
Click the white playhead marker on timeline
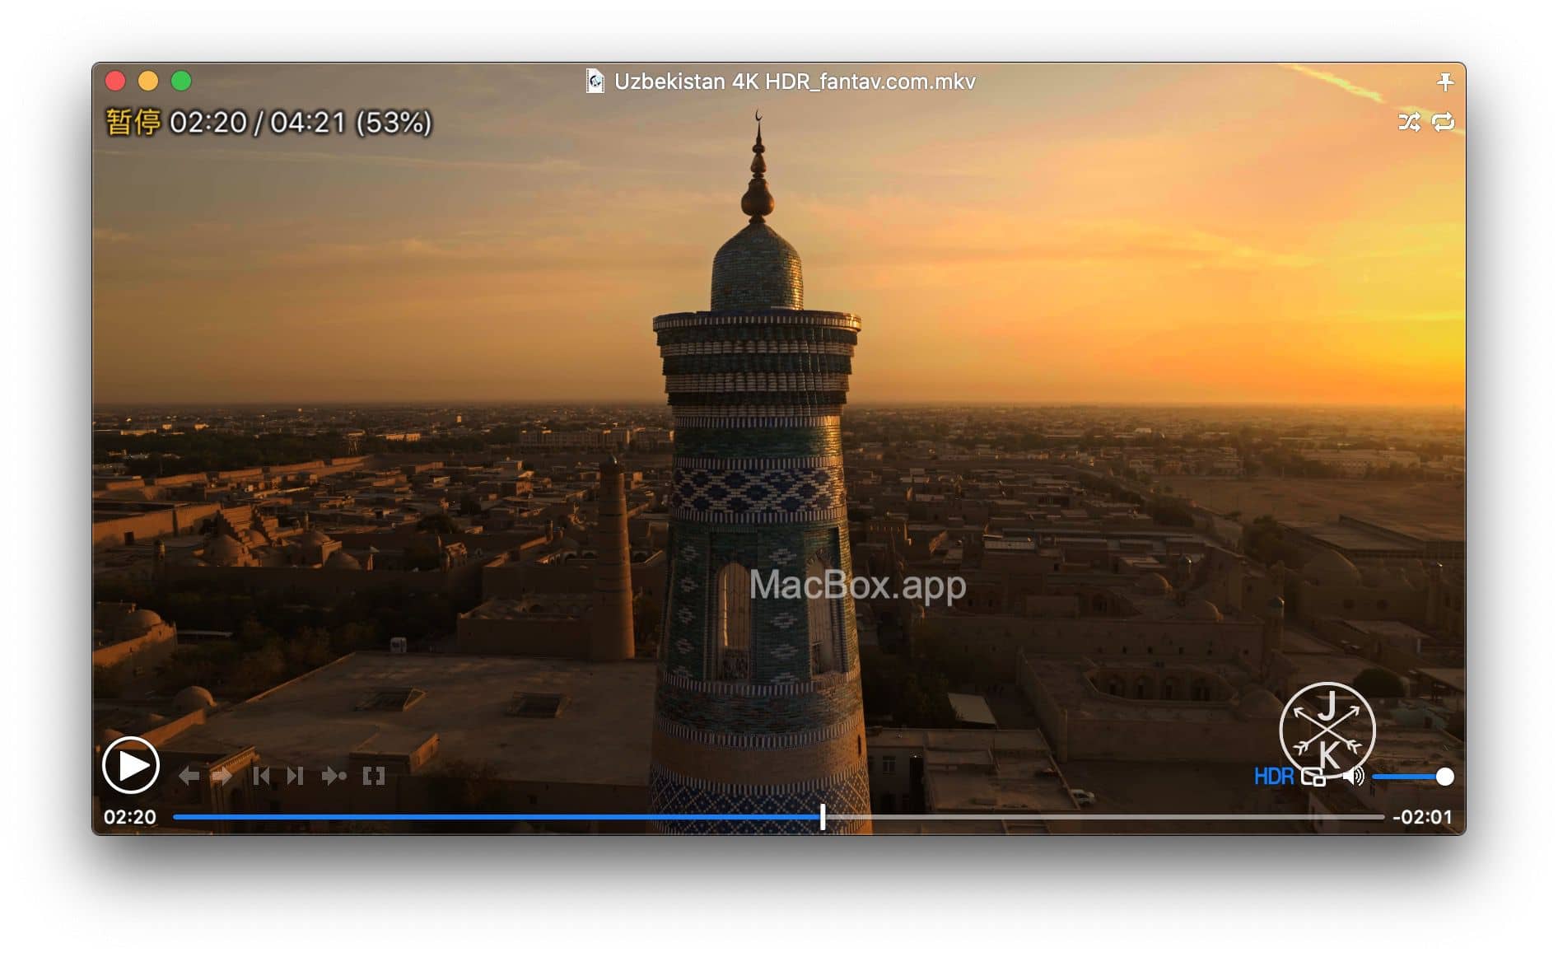(x=823, y=817)
